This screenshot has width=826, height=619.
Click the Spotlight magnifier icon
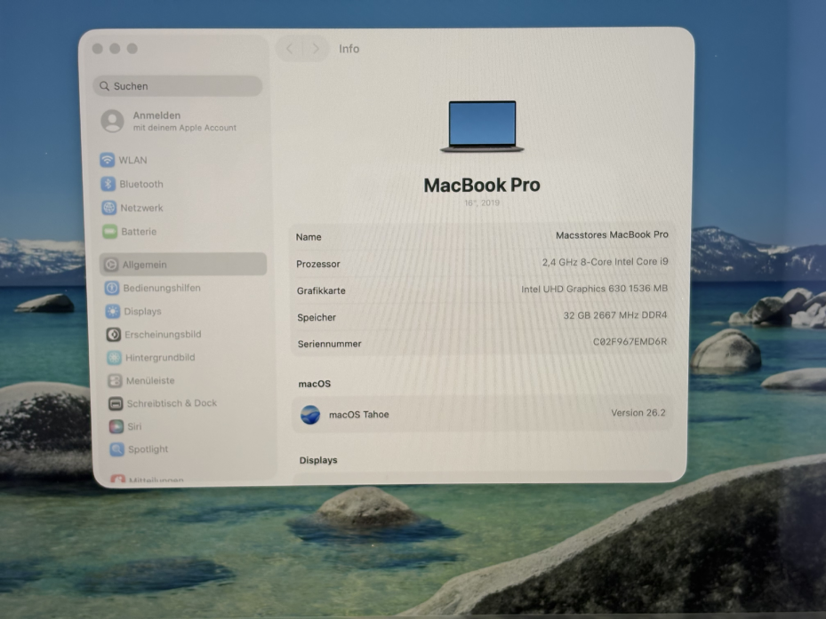coord(117,449)
